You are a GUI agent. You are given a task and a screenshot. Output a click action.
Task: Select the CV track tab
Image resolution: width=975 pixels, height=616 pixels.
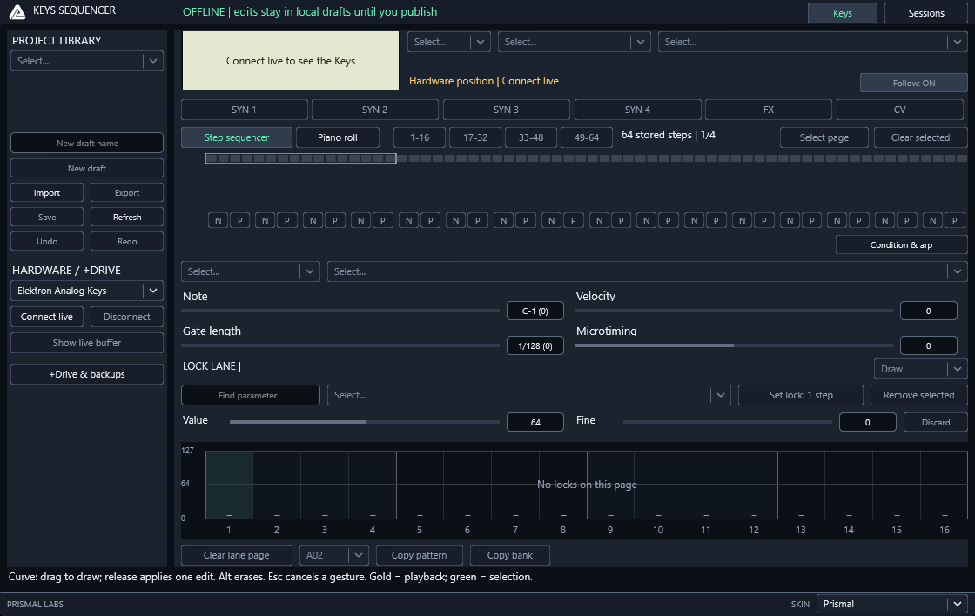click(900, 110)
